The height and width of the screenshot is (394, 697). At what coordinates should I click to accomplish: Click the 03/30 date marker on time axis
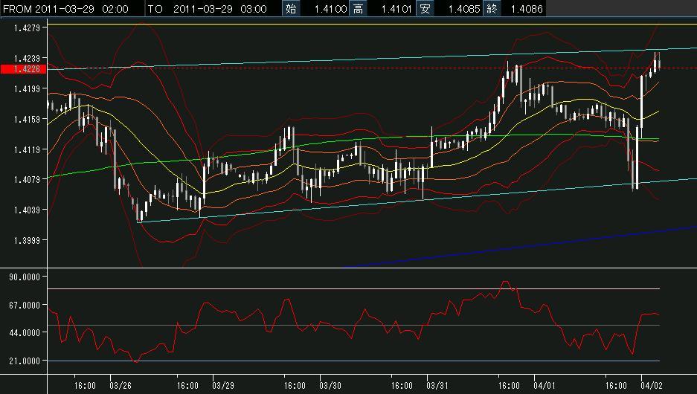(x=330, y=386)
